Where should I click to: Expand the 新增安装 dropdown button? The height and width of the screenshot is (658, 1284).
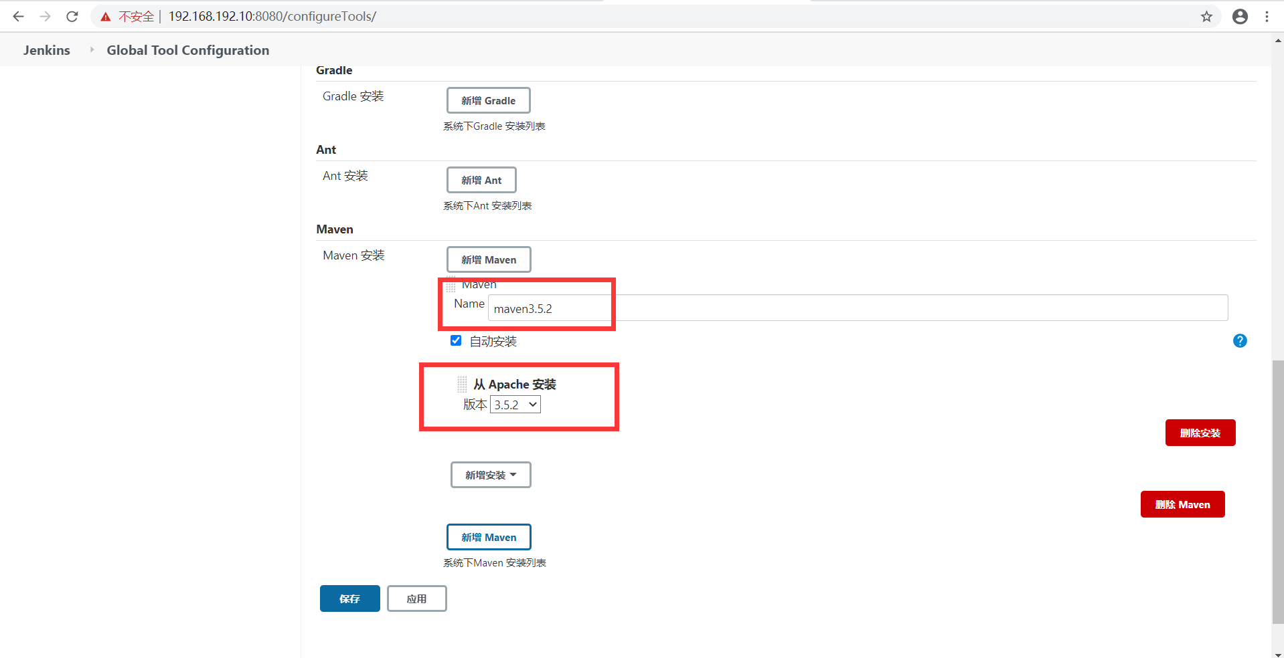[x=491, y=475]
